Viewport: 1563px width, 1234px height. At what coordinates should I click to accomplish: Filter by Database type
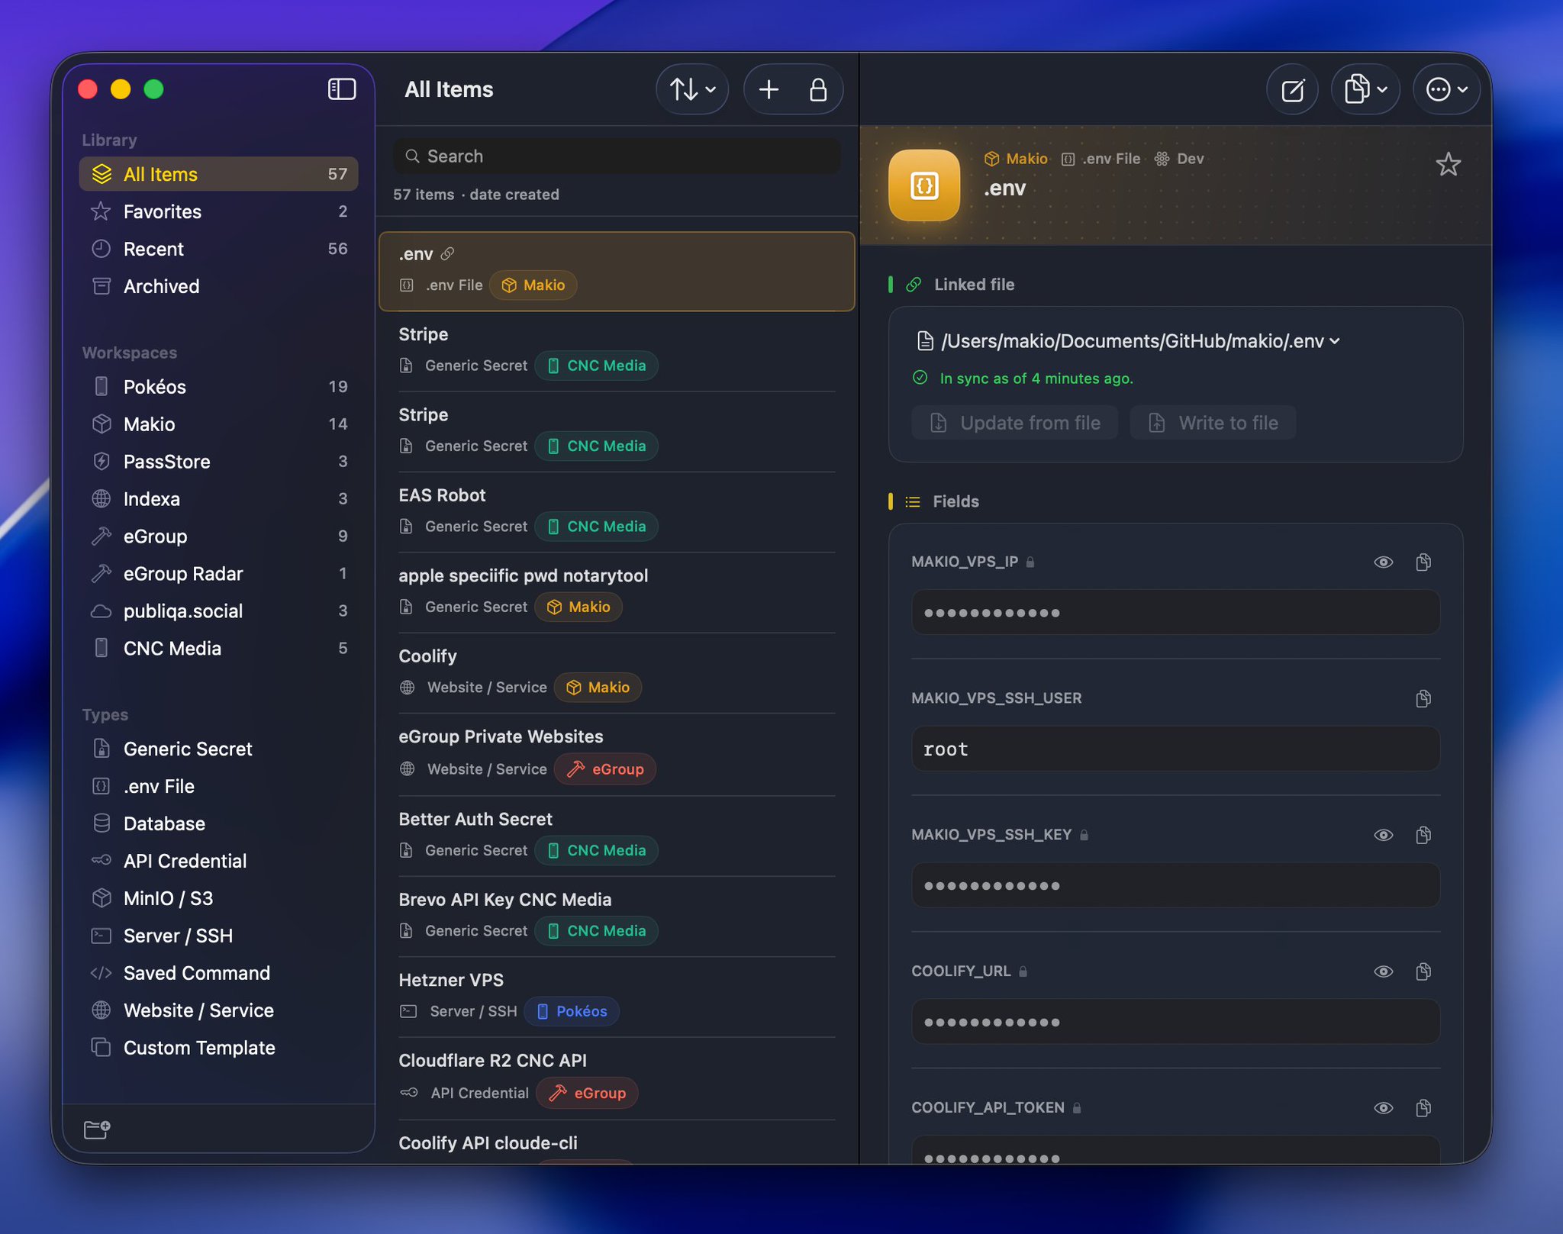pyautogui.click(x=218, y=823)
